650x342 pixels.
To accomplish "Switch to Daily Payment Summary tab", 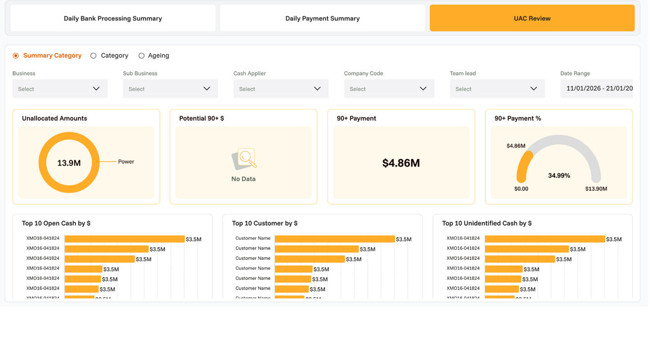I will click(322, 18).
